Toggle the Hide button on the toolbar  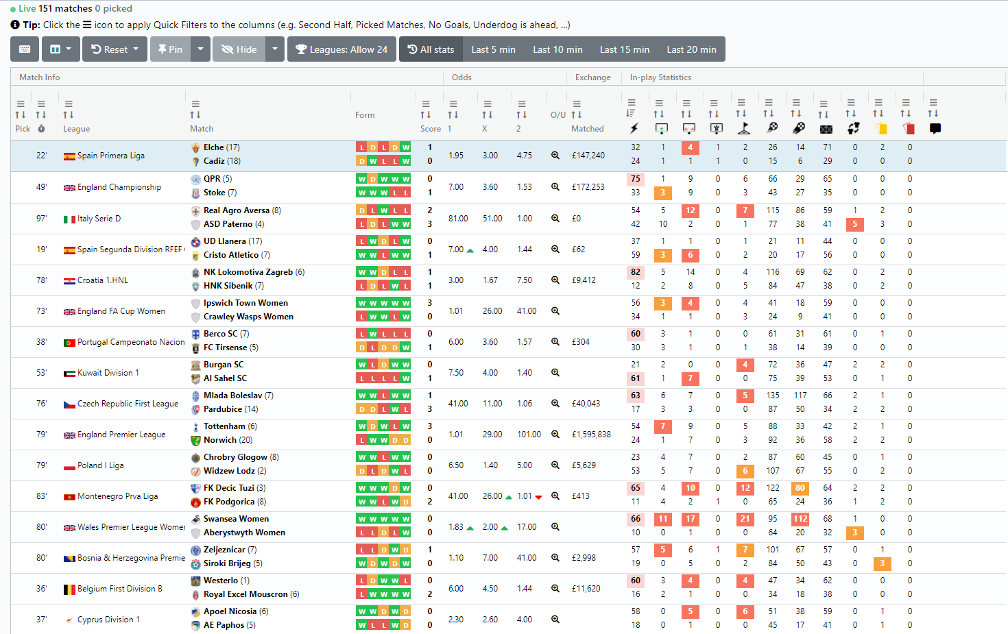click(x=238, y=49)
